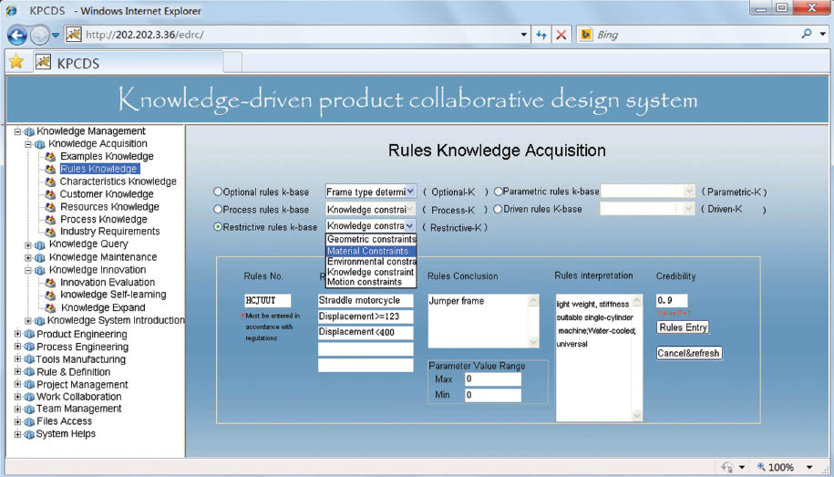Image resolution: width=834 pixels, height=477 pixels.
Task: Click the Stop loading red X icon
Action: pyautogui.click(x=561, y=35)
